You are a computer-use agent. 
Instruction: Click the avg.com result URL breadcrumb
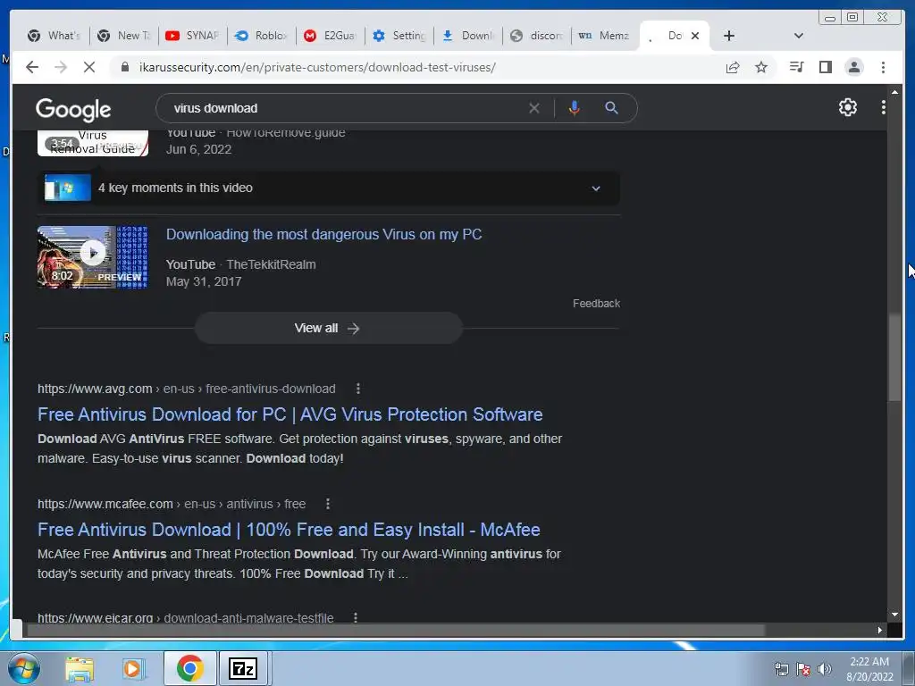[186, 389]
